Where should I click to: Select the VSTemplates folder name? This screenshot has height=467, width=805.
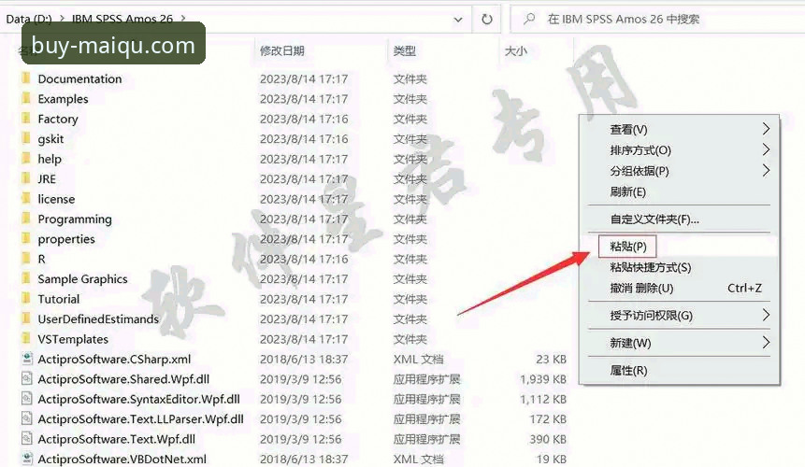click(73, 339)
